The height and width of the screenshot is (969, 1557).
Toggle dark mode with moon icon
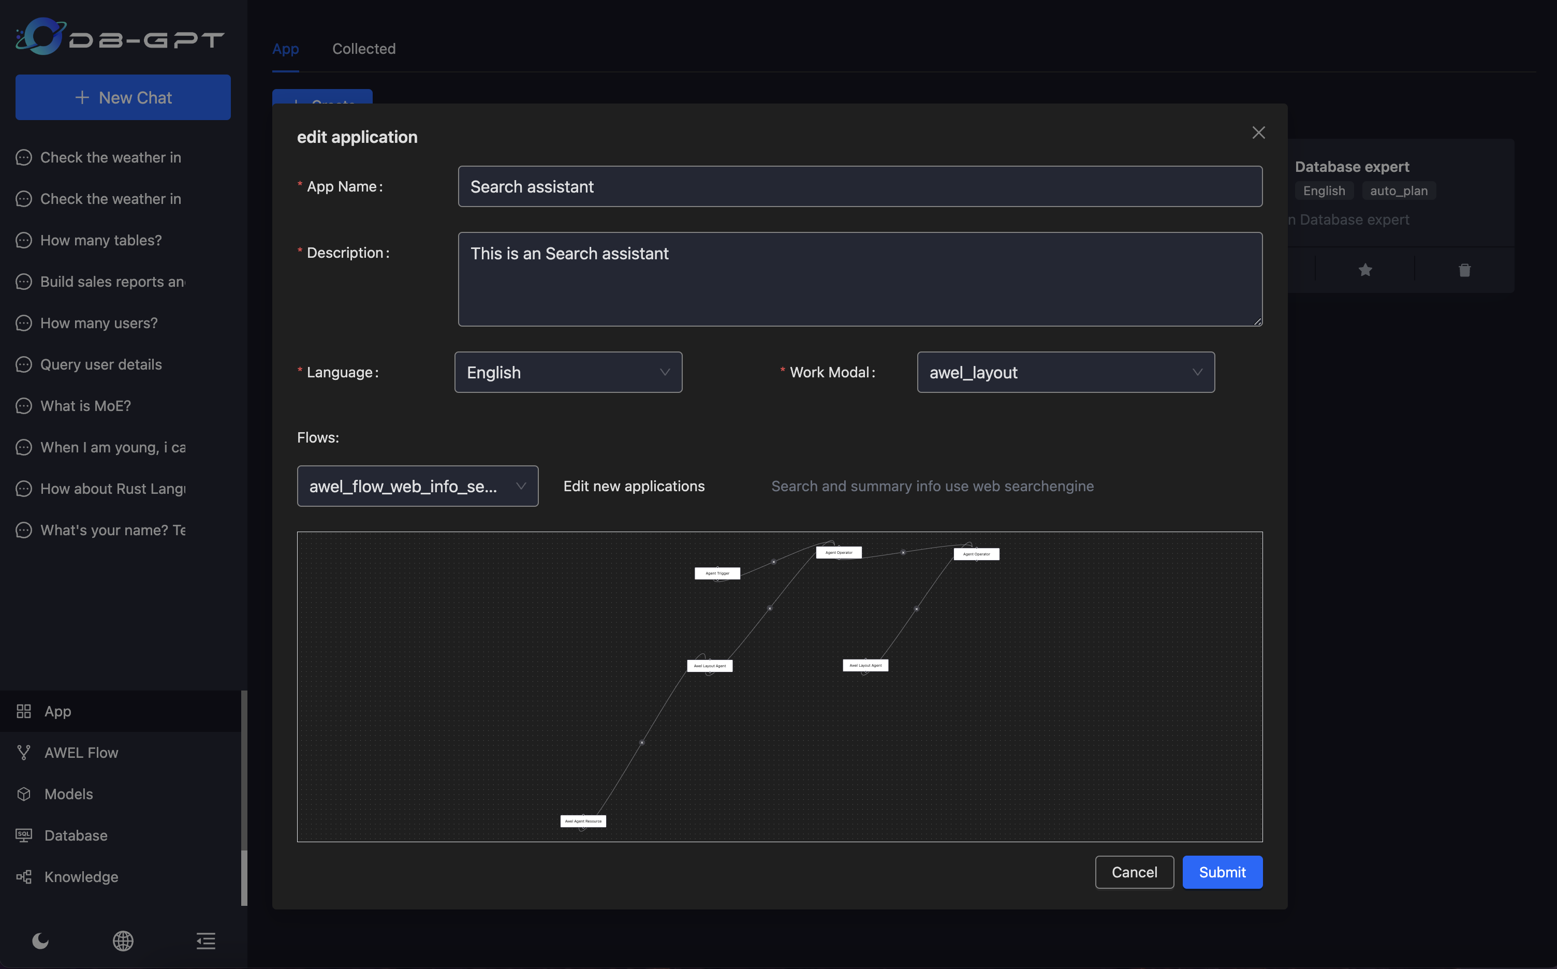click(x=40, y=942)
